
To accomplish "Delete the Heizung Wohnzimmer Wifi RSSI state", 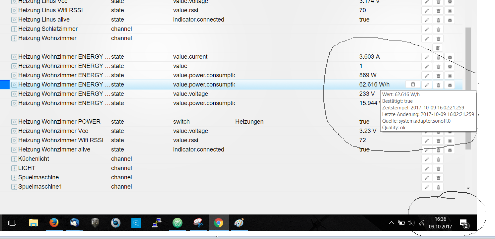I will tap(438, 141).
